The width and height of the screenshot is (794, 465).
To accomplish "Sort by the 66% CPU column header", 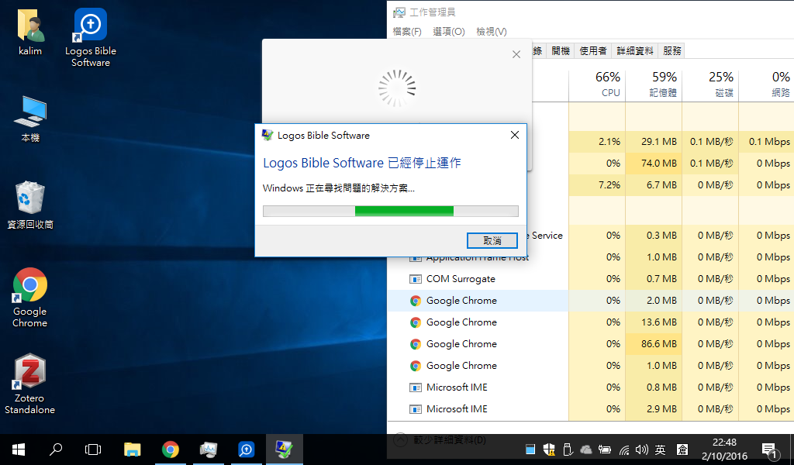I will click(597, 84).
